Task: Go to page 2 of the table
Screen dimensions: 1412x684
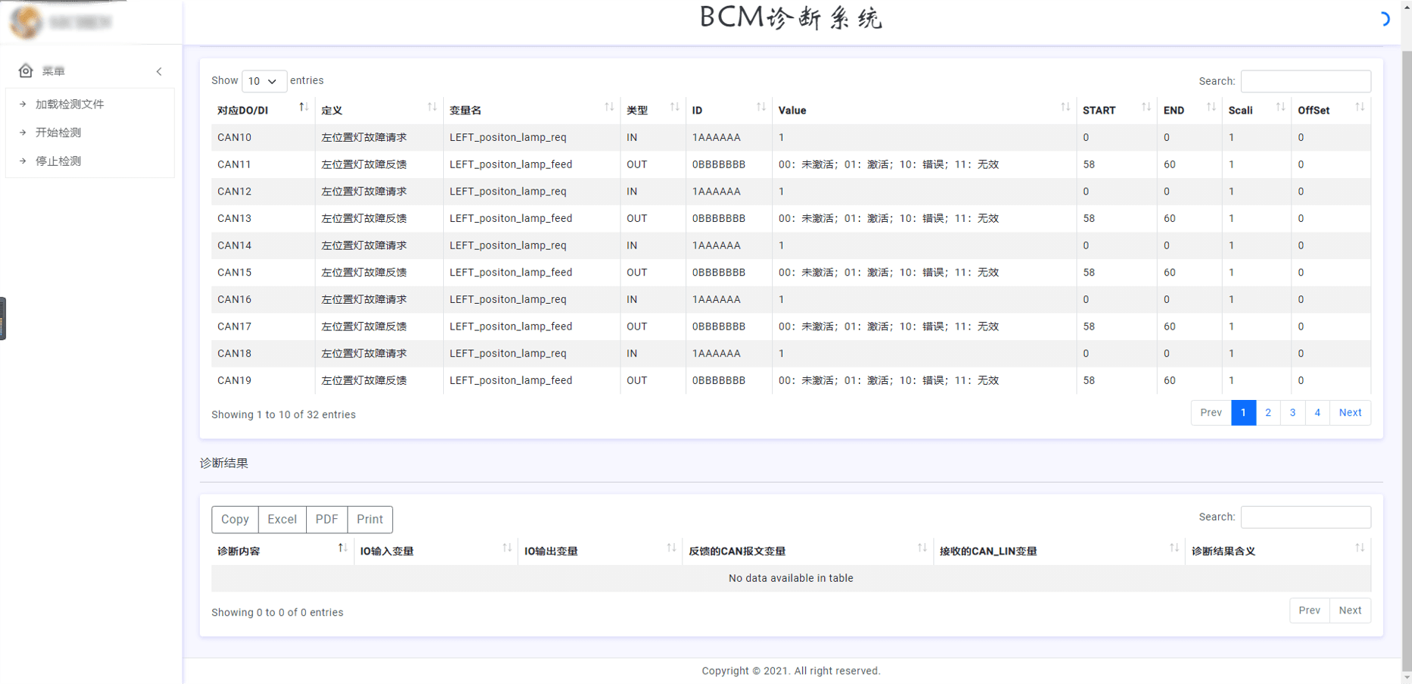Action: pos(1268,413)
